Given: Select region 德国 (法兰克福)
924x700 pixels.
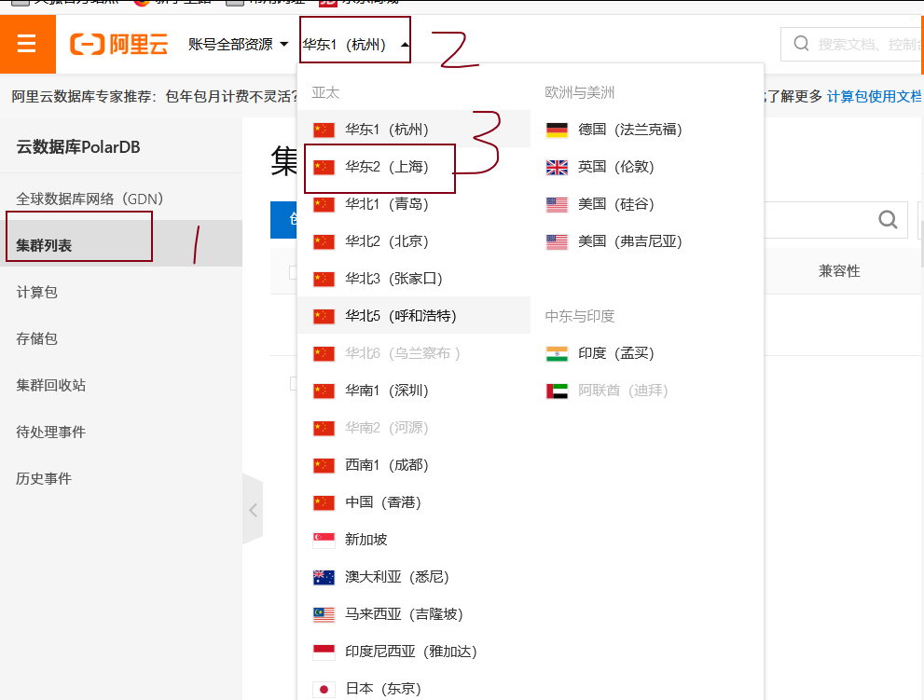Looking at the screenshot, I should click(x=647, y=129).
